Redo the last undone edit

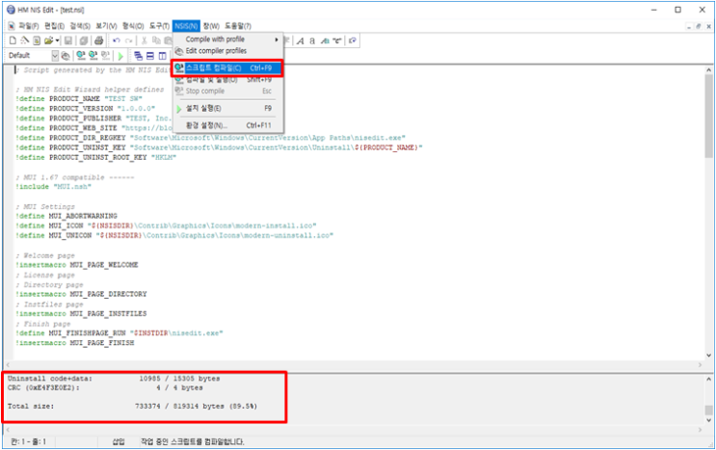click(x=129, y=40)
